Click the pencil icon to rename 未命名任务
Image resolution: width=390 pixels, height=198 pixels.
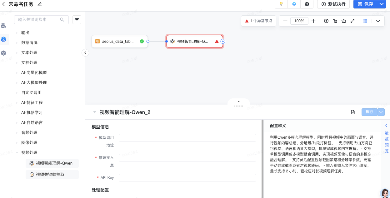click(40, 4)
